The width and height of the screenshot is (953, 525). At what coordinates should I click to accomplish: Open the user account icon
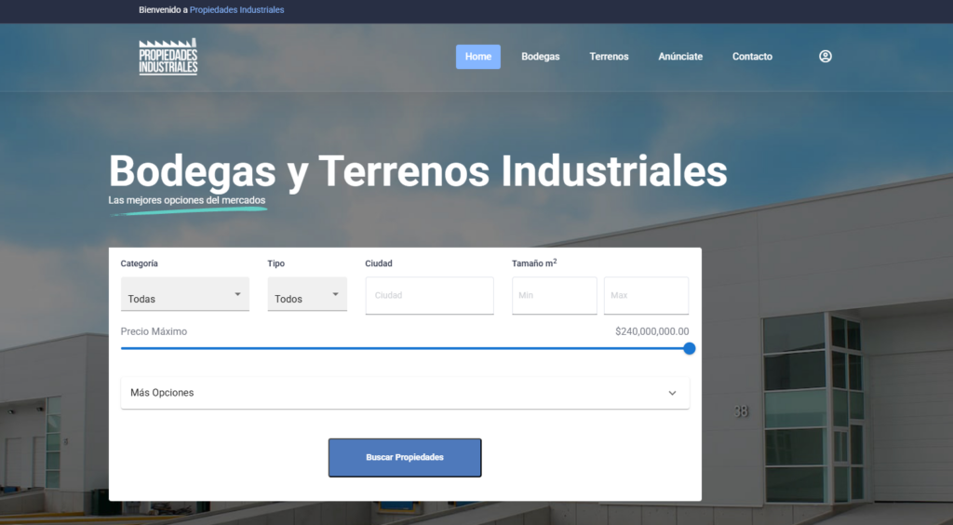[x=825, y=57]
